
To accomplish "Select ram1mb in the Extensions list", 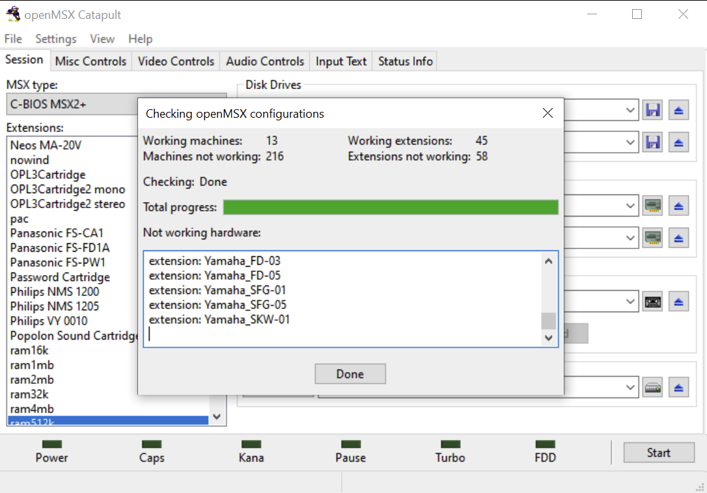I will pos(32,365).
